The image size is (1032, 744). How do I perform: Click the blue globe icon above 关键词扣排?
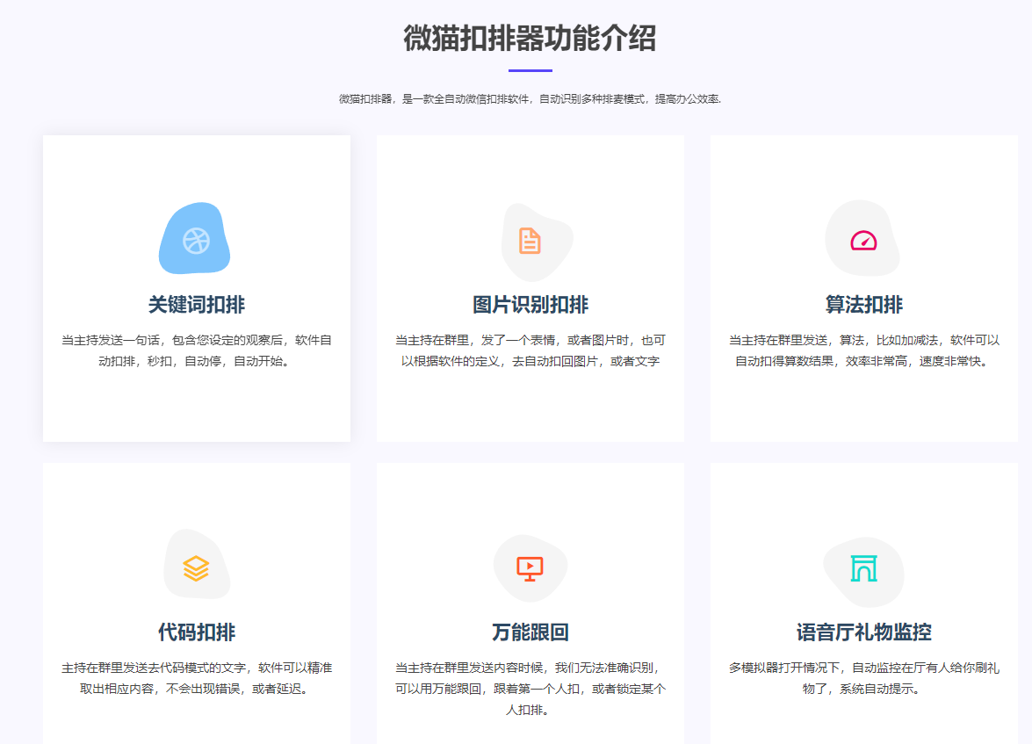[196, 241]
